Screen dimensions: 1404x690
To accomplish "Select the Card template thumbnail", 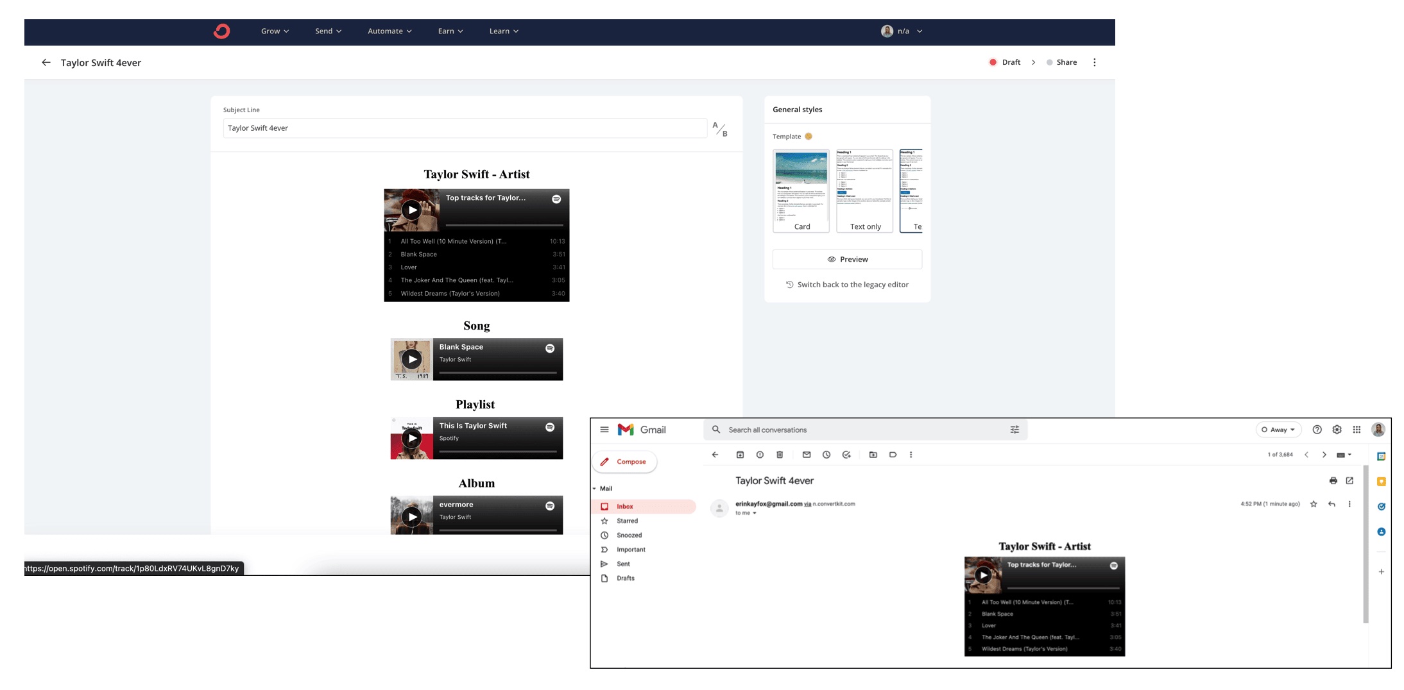I will click(x=801, y=190).
